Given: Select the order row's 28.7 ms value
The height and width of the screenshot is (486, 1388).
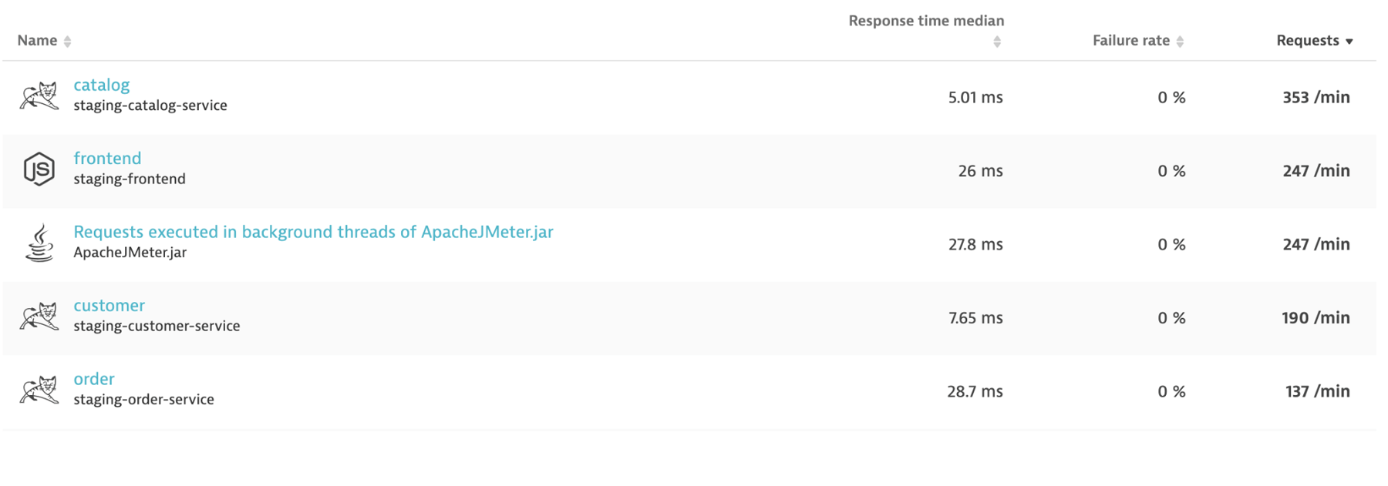Looking at the screenshot, I should 975,391.
